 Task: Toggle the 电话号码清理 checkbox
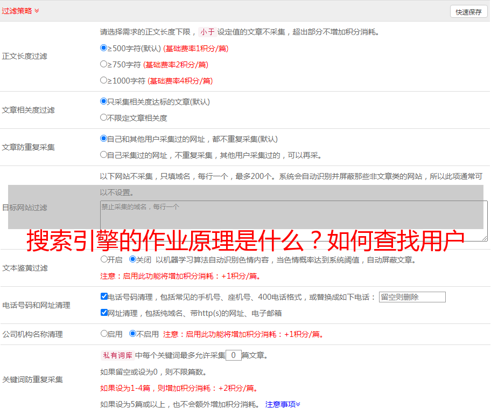pyautogui.click(x=104, y=296)
